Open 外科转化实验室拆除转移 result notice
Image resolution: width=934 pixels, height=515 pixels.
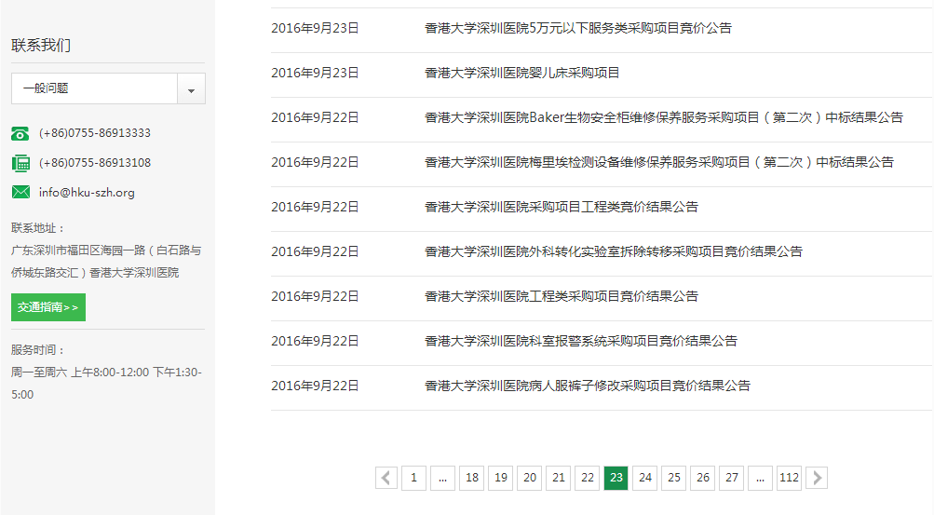pos(613,251)
